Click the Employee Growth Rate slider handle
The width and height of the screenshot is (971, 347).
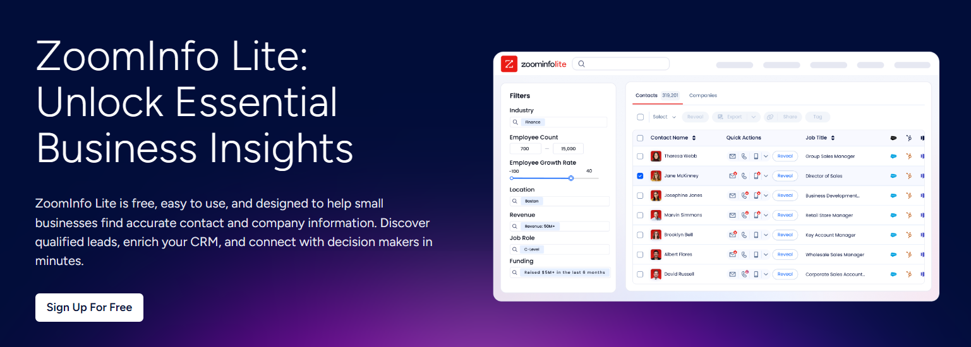[x=571, y=178]
